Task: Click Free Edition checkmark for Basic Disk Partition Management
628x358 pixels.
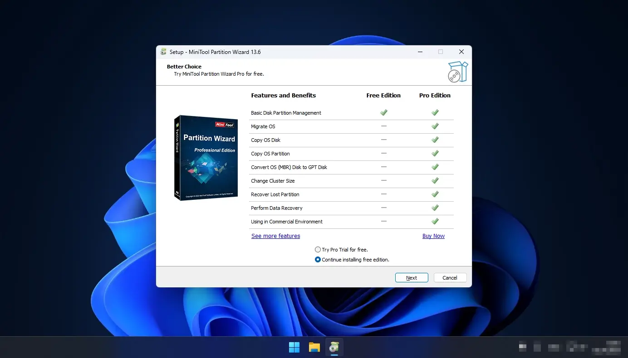Action: click(x=384, y=112)
